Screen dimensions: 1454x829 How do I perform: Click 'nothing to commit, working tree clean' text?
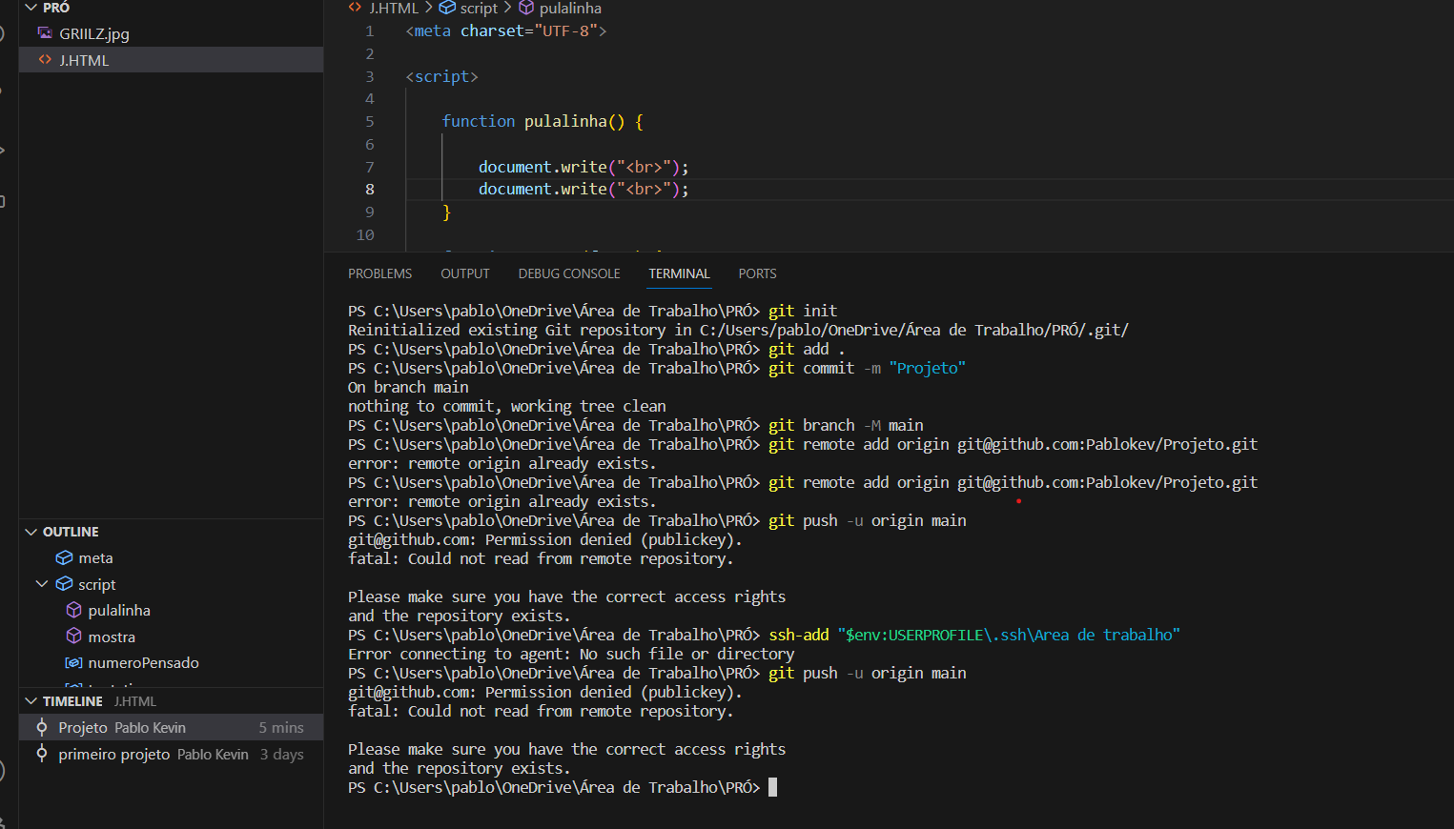coord(507,406)
